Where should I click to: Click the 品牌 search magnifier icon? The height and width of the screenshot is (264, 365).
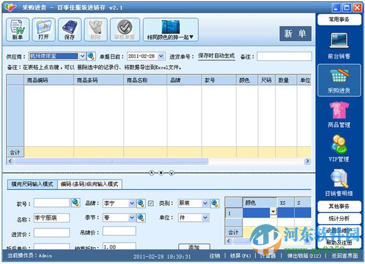141,203
